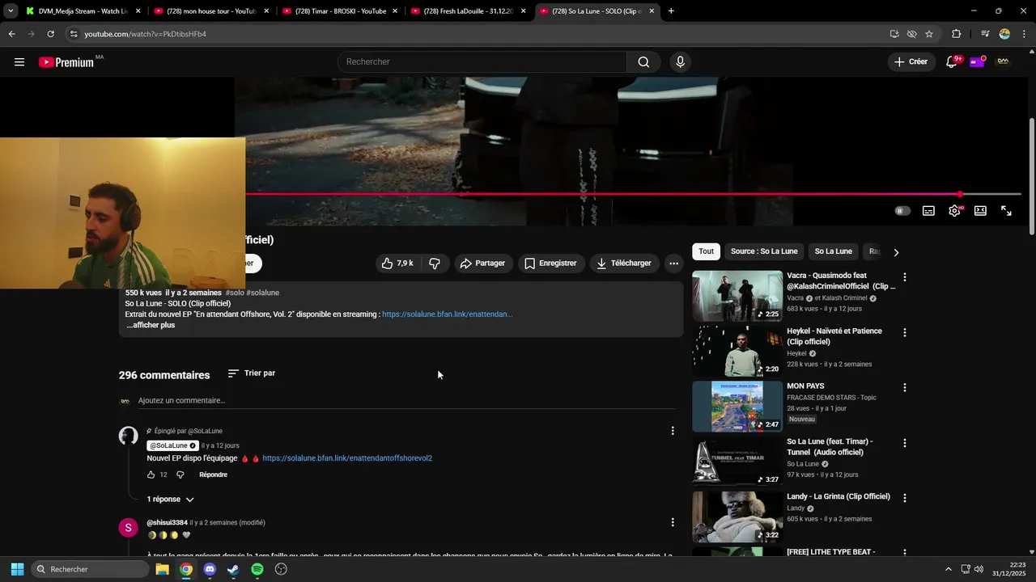Image resolution: width=1036 pixels, height=582 pixels.
Task: Click the Rechercher search input
Action: 482,62
